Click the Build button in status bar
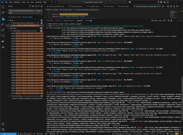The height and width of the screenshot is (135, 183). [x=52, y=134]
